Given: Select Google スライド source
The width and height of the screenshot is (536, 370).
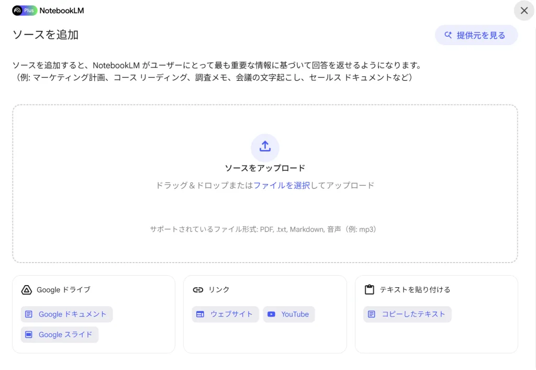Looking at the screenshot, I should click(60, 334).
